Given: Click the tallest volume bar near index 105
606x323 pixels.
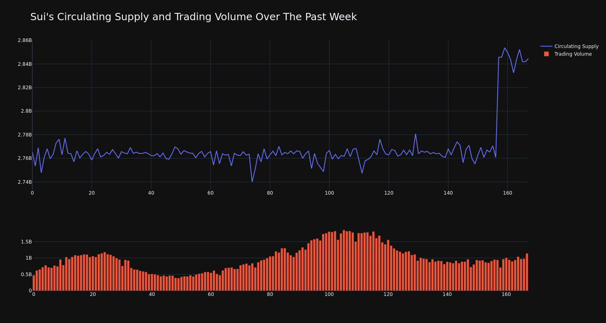Looking at the screenshot, I should click(344, 260).
